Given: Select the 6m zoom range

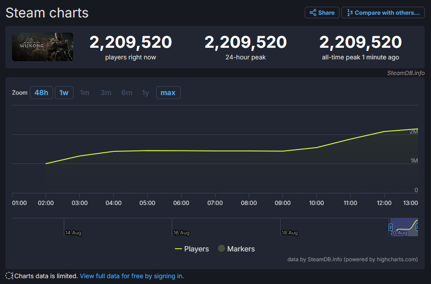Looking at the screenshot, I should click(x=127, y=93).
